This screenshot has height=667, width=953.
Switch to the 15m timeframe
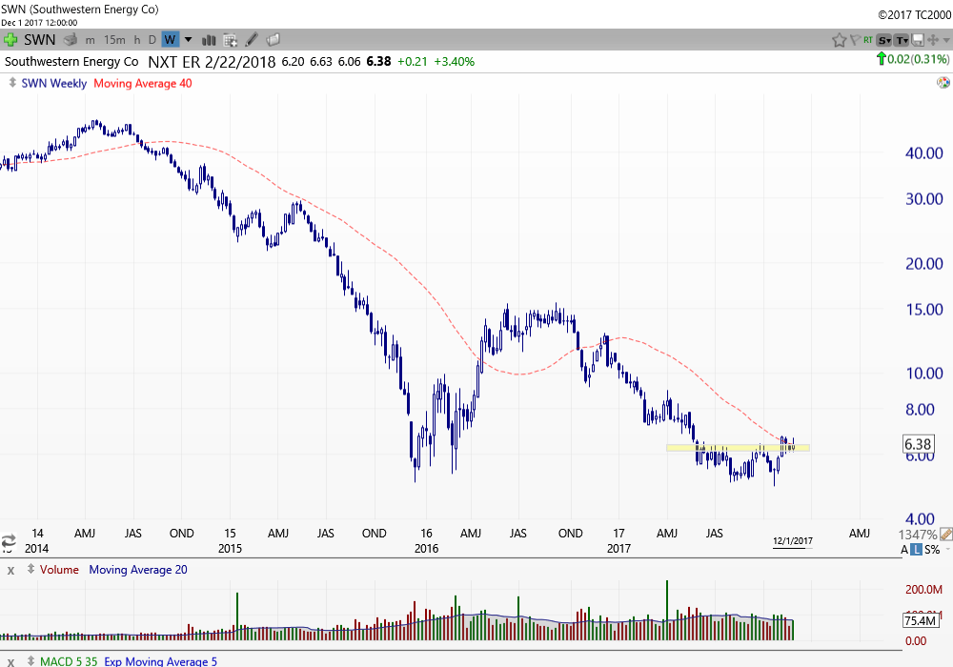[114, 40]
